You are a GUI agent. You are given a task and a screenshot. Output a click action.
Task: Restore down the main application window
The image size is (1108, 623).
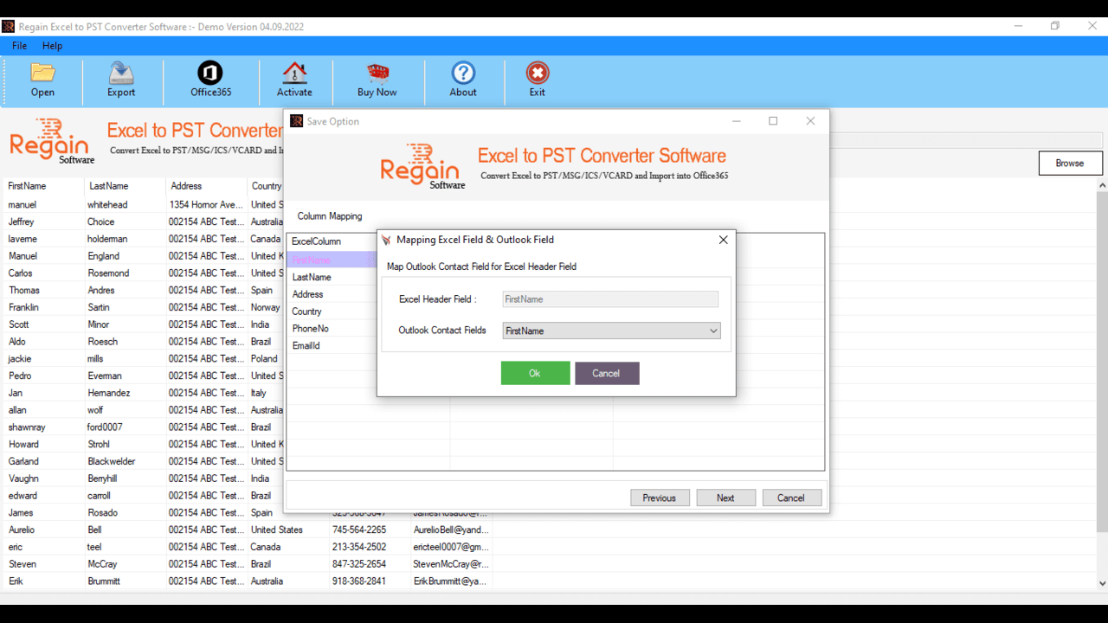pyautogui.click(x=1054, y=26)
